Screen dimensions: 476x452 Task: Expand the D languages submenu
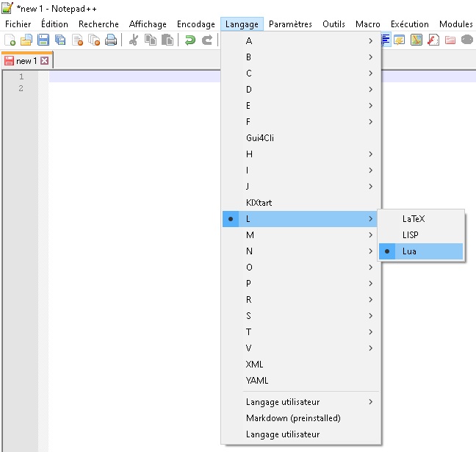pos(301,90)
